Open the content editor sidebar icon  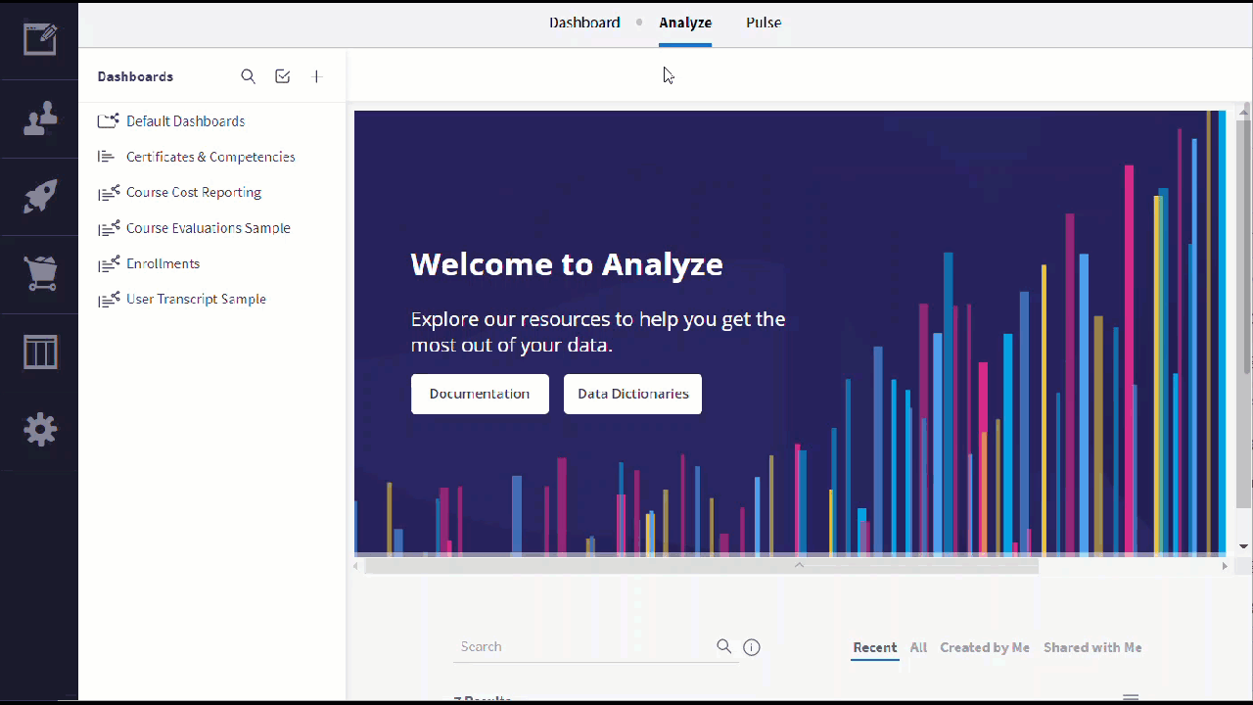click(40, 39)
